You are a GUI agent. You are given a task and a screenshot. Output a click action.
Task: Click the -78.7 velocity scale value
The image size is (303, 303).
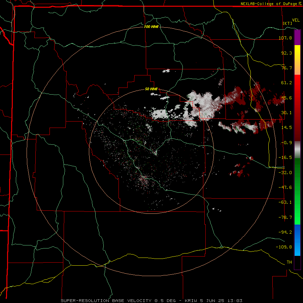click(x=285, y=217)
